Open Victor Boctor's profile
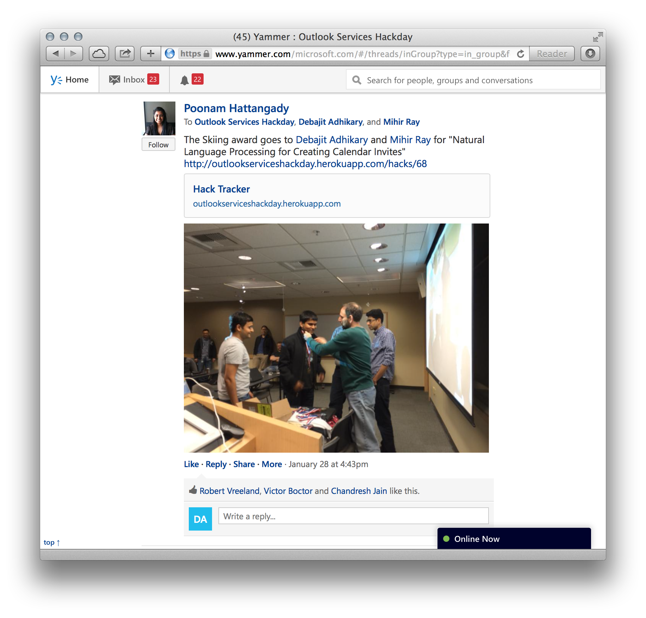This screenshot has width=646, height=618. click(x=288, y=491)
